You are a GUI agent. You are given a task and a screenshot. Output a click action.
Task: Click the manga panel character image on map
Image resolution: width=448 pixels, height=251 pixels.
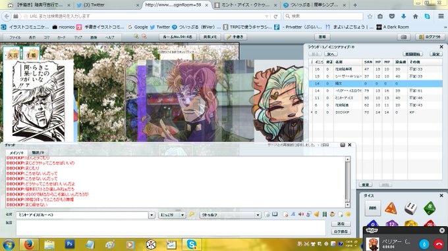click(39, 101)
